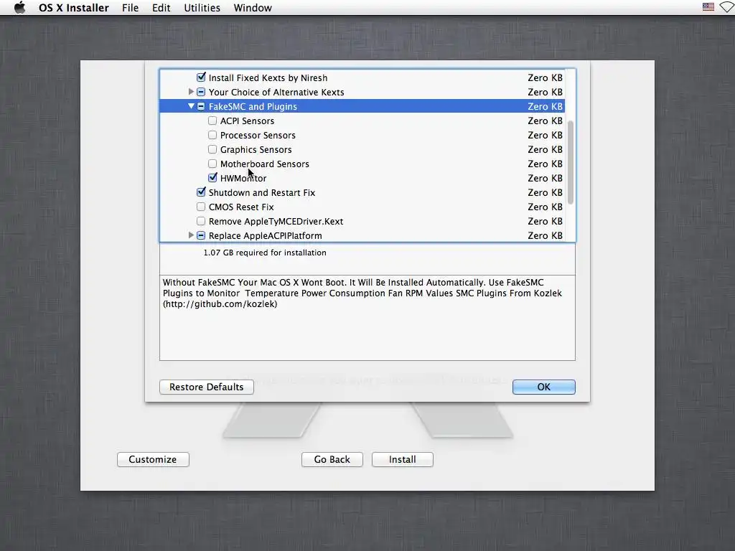Screen dimensions: 735x551
Task: Click Zero KB size in FakeSMC row
Action: click(x=545, y=106)
